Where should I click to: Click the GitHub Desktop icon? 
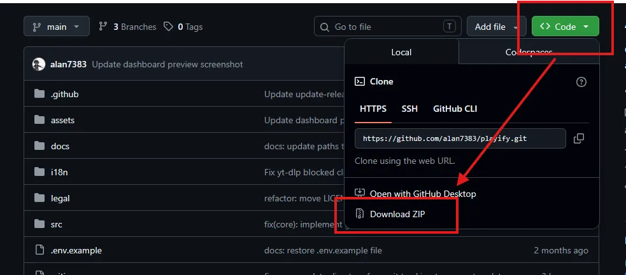[x=360, y=194]
